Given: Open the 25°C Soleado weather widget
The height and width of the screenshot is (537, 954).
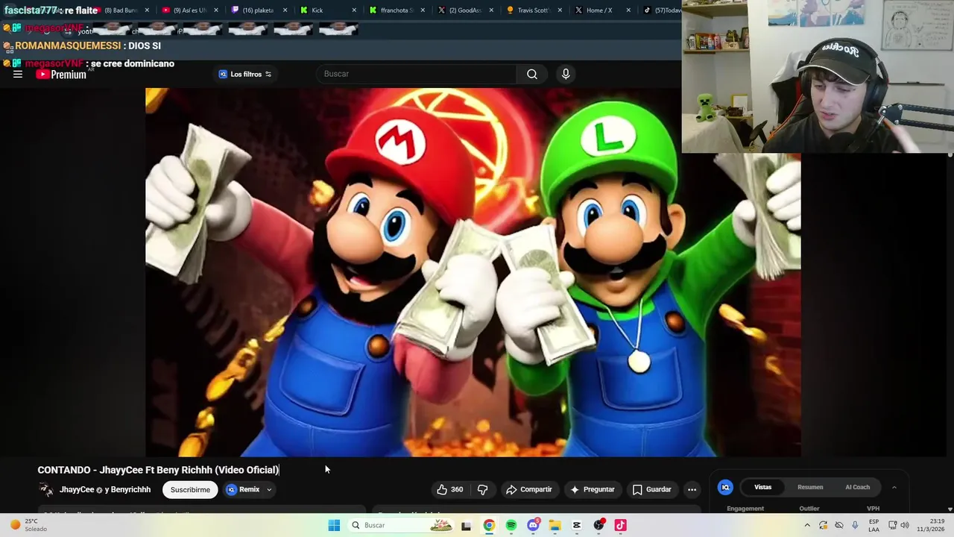Looking at the screenshot, I should pos(28,525).
